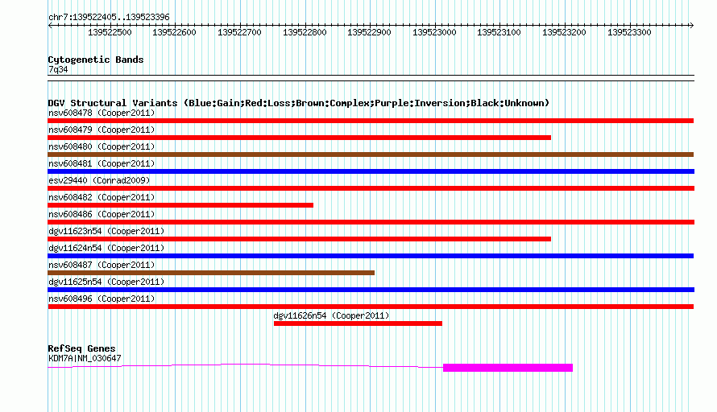Click the 139522700 ruler coordinate
Screen dimensions: 717x412
click(239, 32)
